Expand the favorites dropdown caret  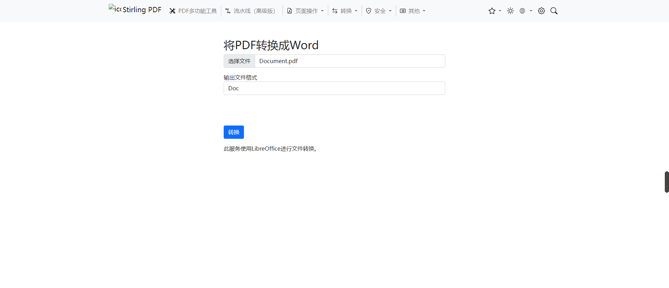[500, 11]
